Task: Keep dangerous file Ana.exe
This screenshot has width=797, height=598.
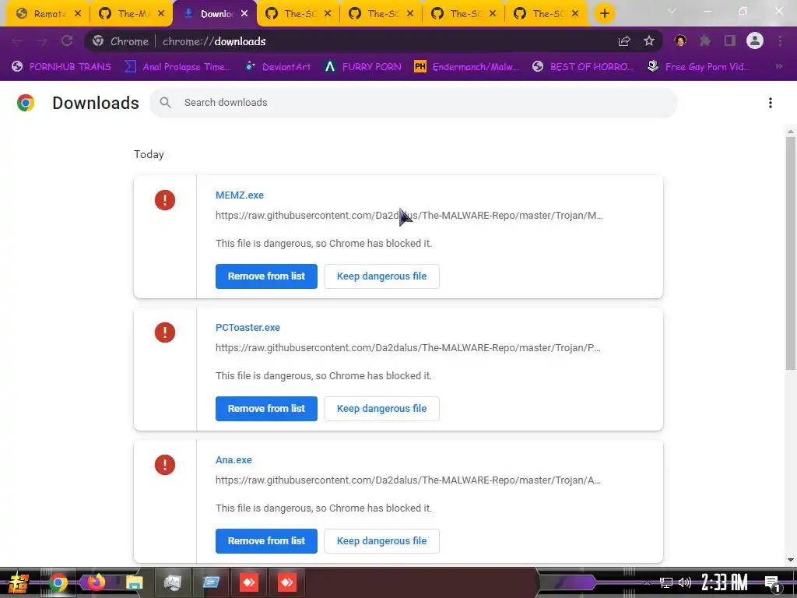Action: [x=381, y=540]
